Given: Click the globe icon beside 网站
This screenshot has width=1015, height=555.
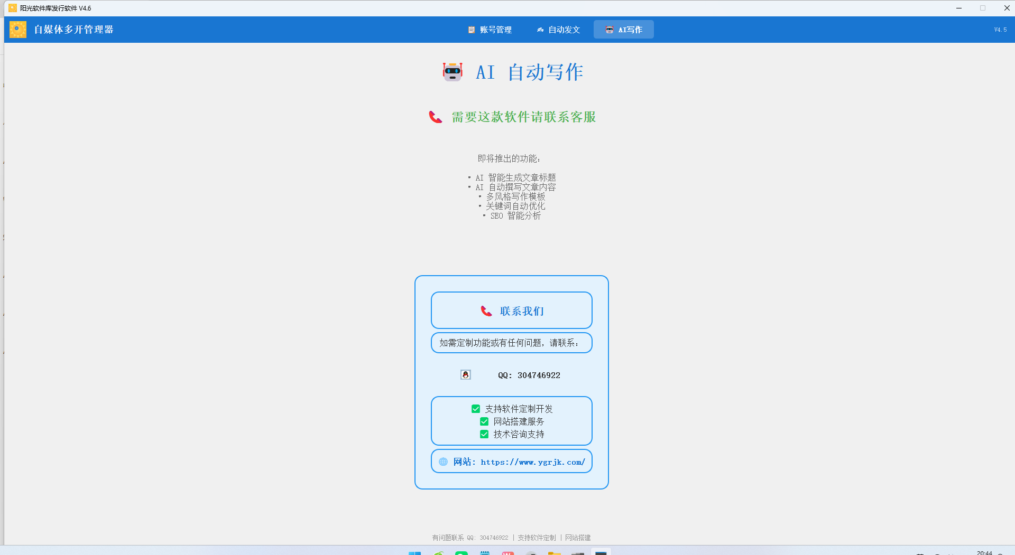Looking at the screenshot, I should click(x=443, y=462).
